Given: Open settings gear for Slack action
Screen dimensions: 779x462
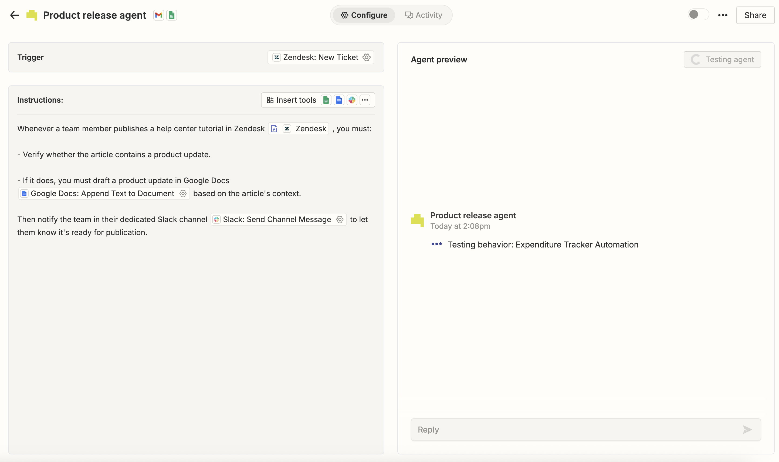Looking at the screenshot, I should pyautogui.click(x=340, y=219).
